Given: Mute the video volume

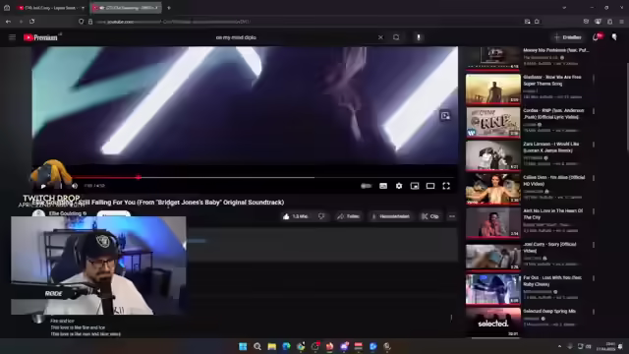Looking at the screenshot, I should click(x=75, y=186).
